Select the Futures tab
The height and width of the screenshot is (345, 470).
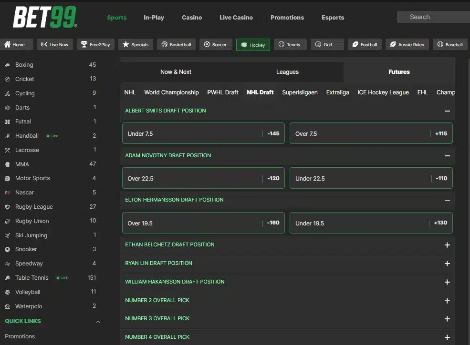coord(399,72)
